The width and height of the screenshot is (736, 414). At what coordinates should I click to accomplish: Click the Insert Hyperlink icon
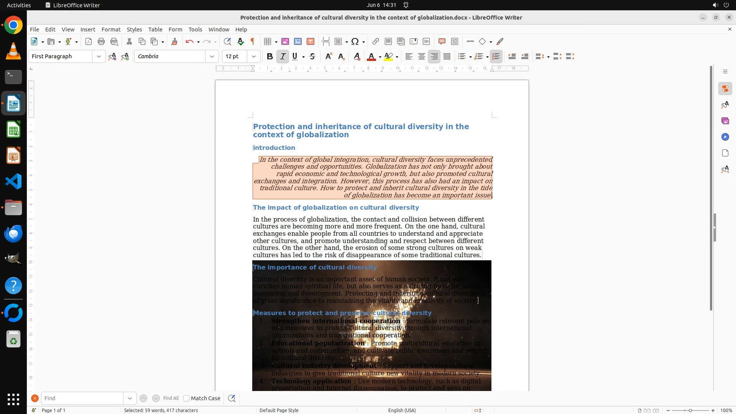pyautogui.click(x=376, y=42)
